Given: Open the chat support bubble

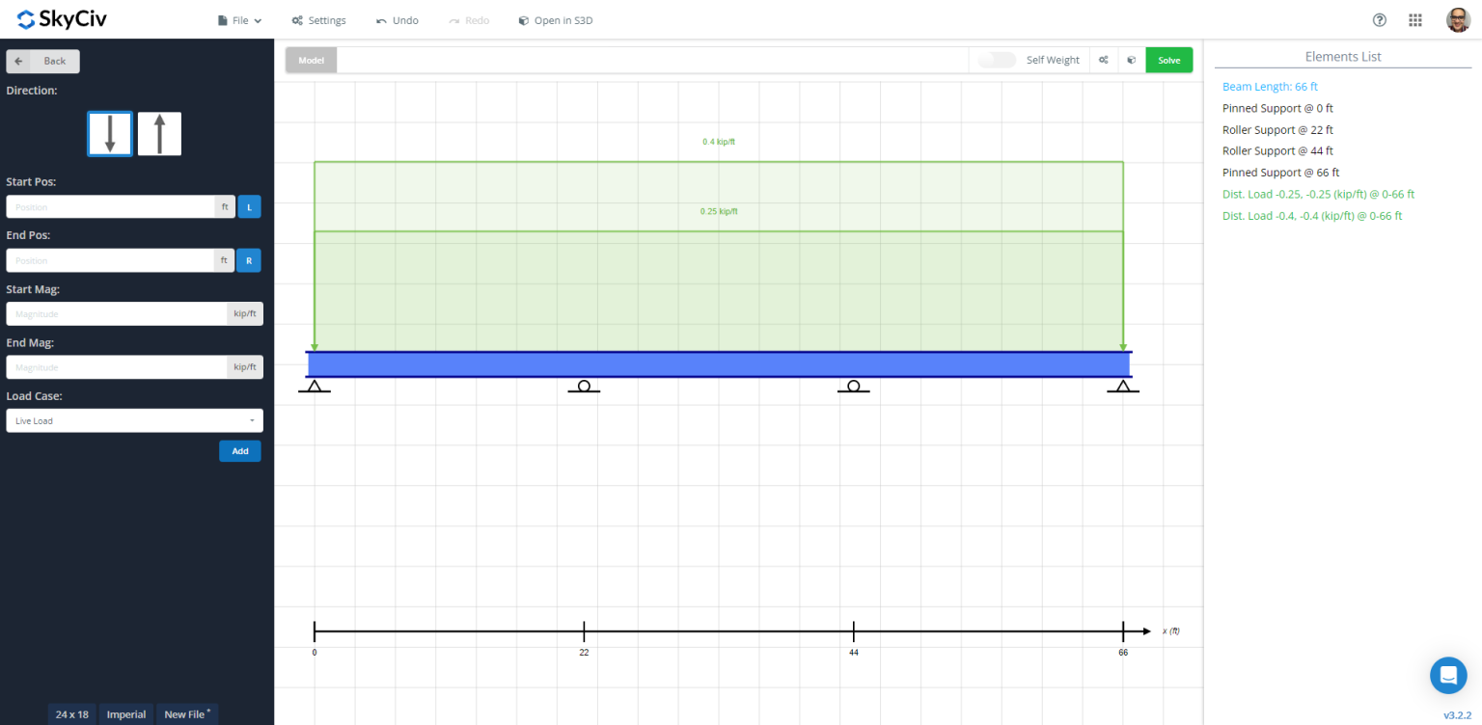Looking at the screenshot, I should click(1447, 676).
